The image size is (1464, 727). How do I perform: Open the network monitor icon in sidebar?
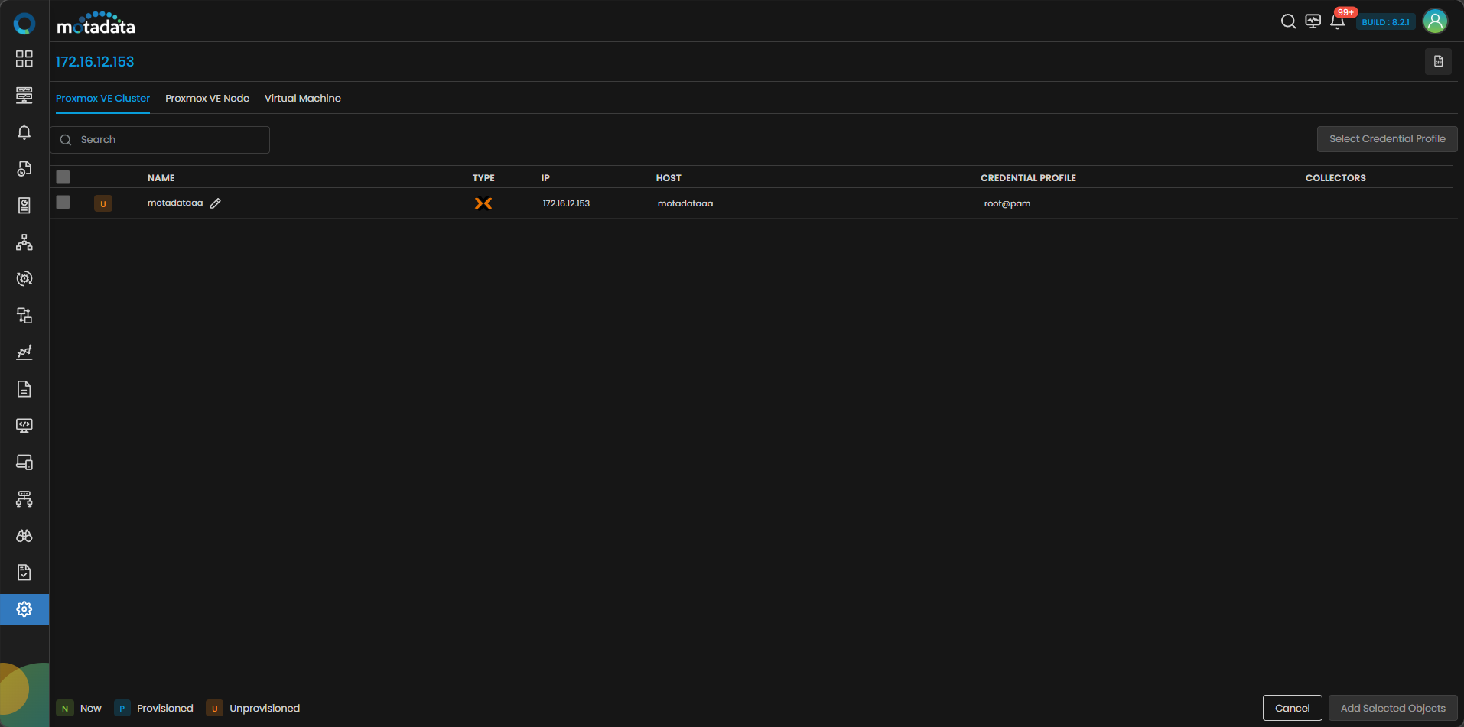(24, 96)
